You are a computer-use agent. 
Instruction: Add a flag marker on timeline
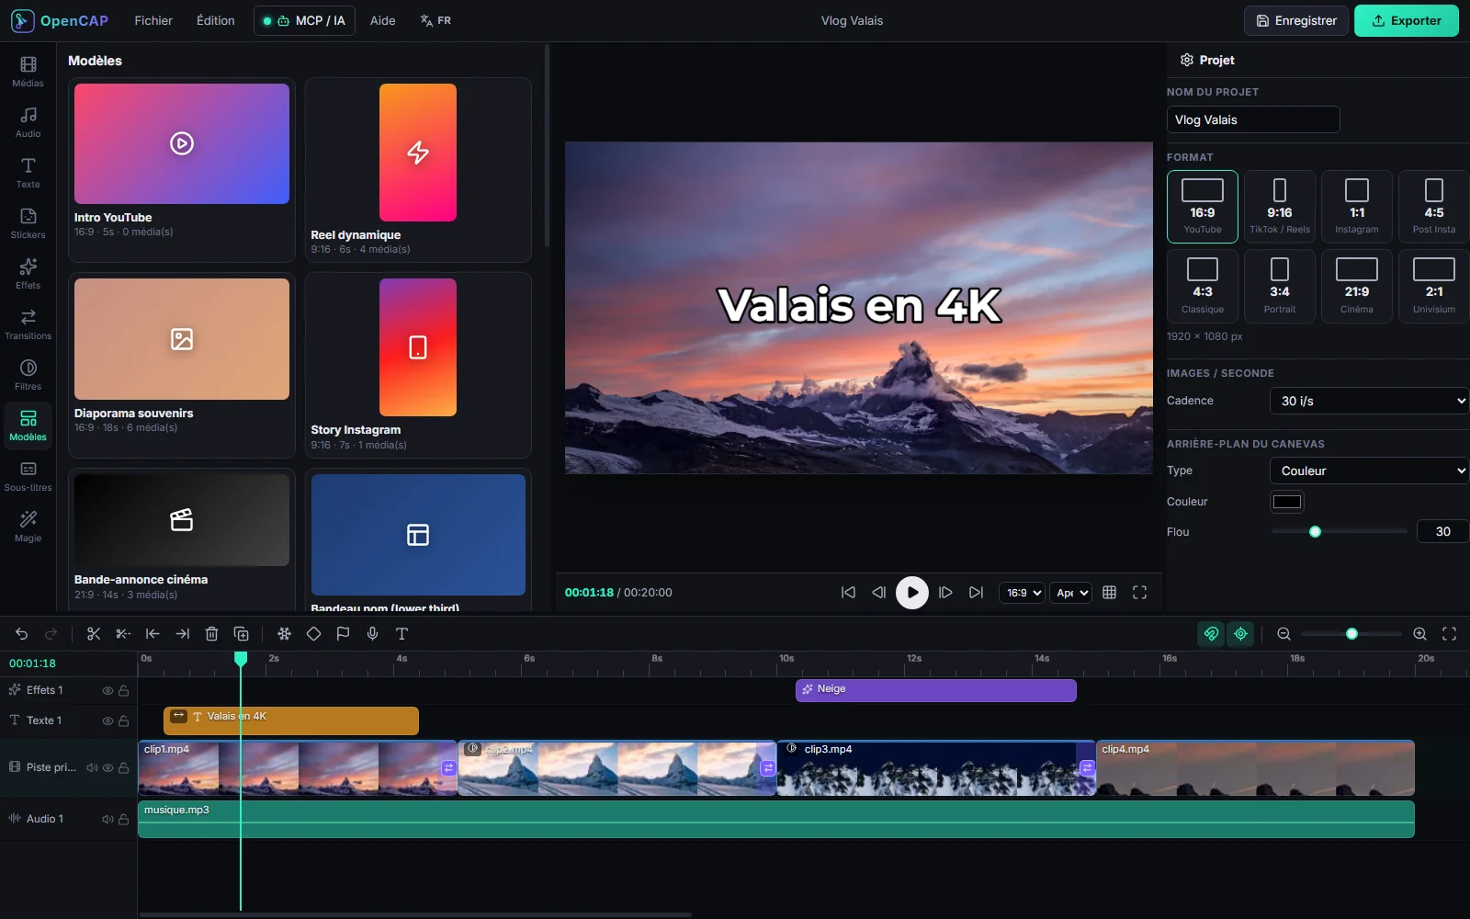coord(343,633)
